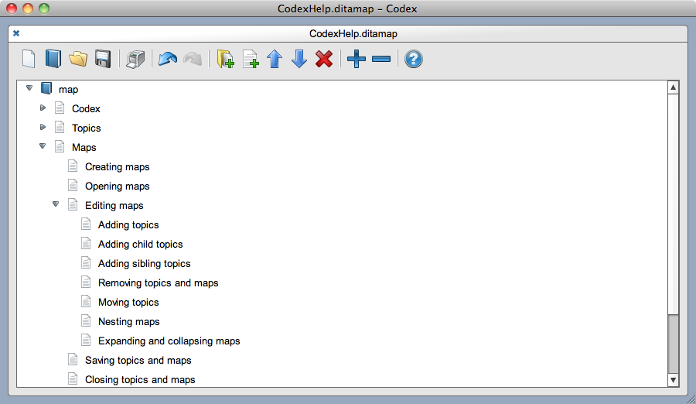This screenshot has height=404, width=696.
Task: Click the scrollbar down arrow
Action: (x=673, y=379)
